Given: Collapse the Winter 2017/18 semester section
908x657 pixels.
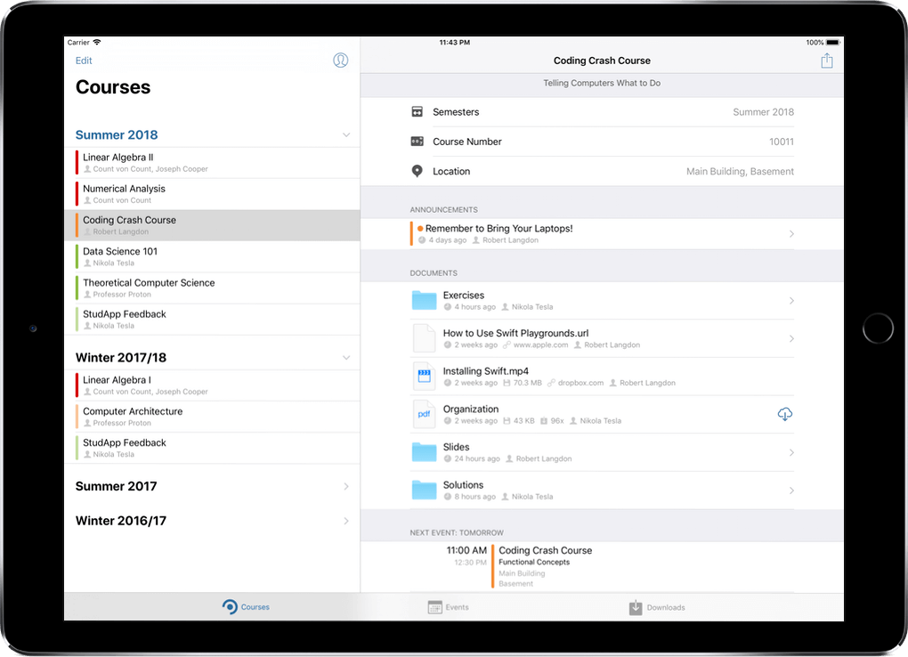Looking at the screenshot, I should point(345,358).
